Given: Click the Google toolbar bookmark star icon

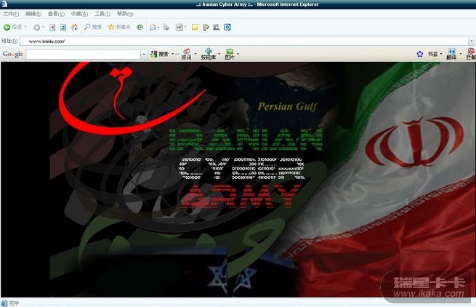Looking at the screenshot, I should (420, 54).
